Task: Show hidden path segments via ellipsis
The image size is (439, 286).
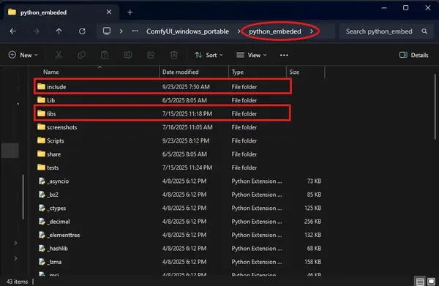Action: [135, 31]
